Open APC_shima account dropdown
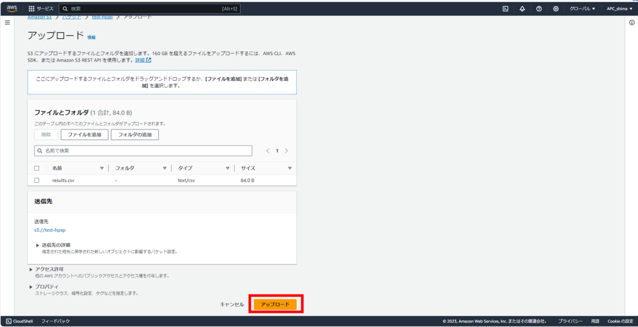Screen dimensions: 638x327 coord(619,8)
